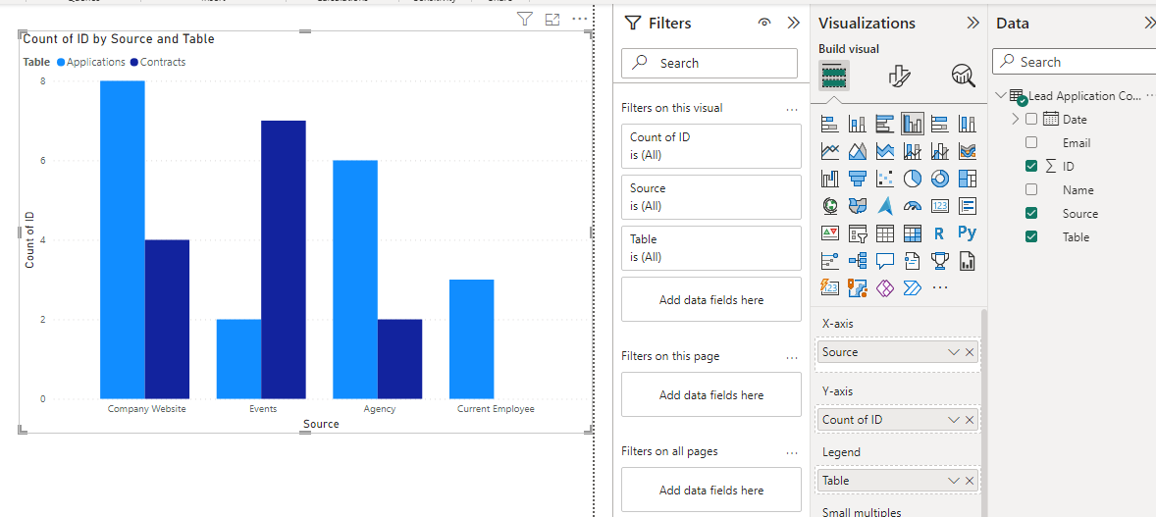Open the Y-axis Count of ID dropdown
The height and width of the screenshot is (517, 1156).
pyautogui.click(x=953, y=420)
